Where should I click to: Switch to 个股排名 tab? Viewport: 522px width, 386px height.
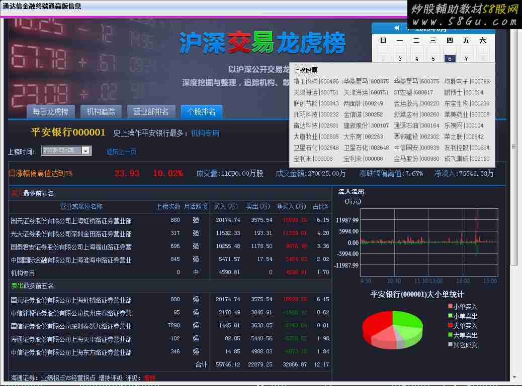[202, 111]
